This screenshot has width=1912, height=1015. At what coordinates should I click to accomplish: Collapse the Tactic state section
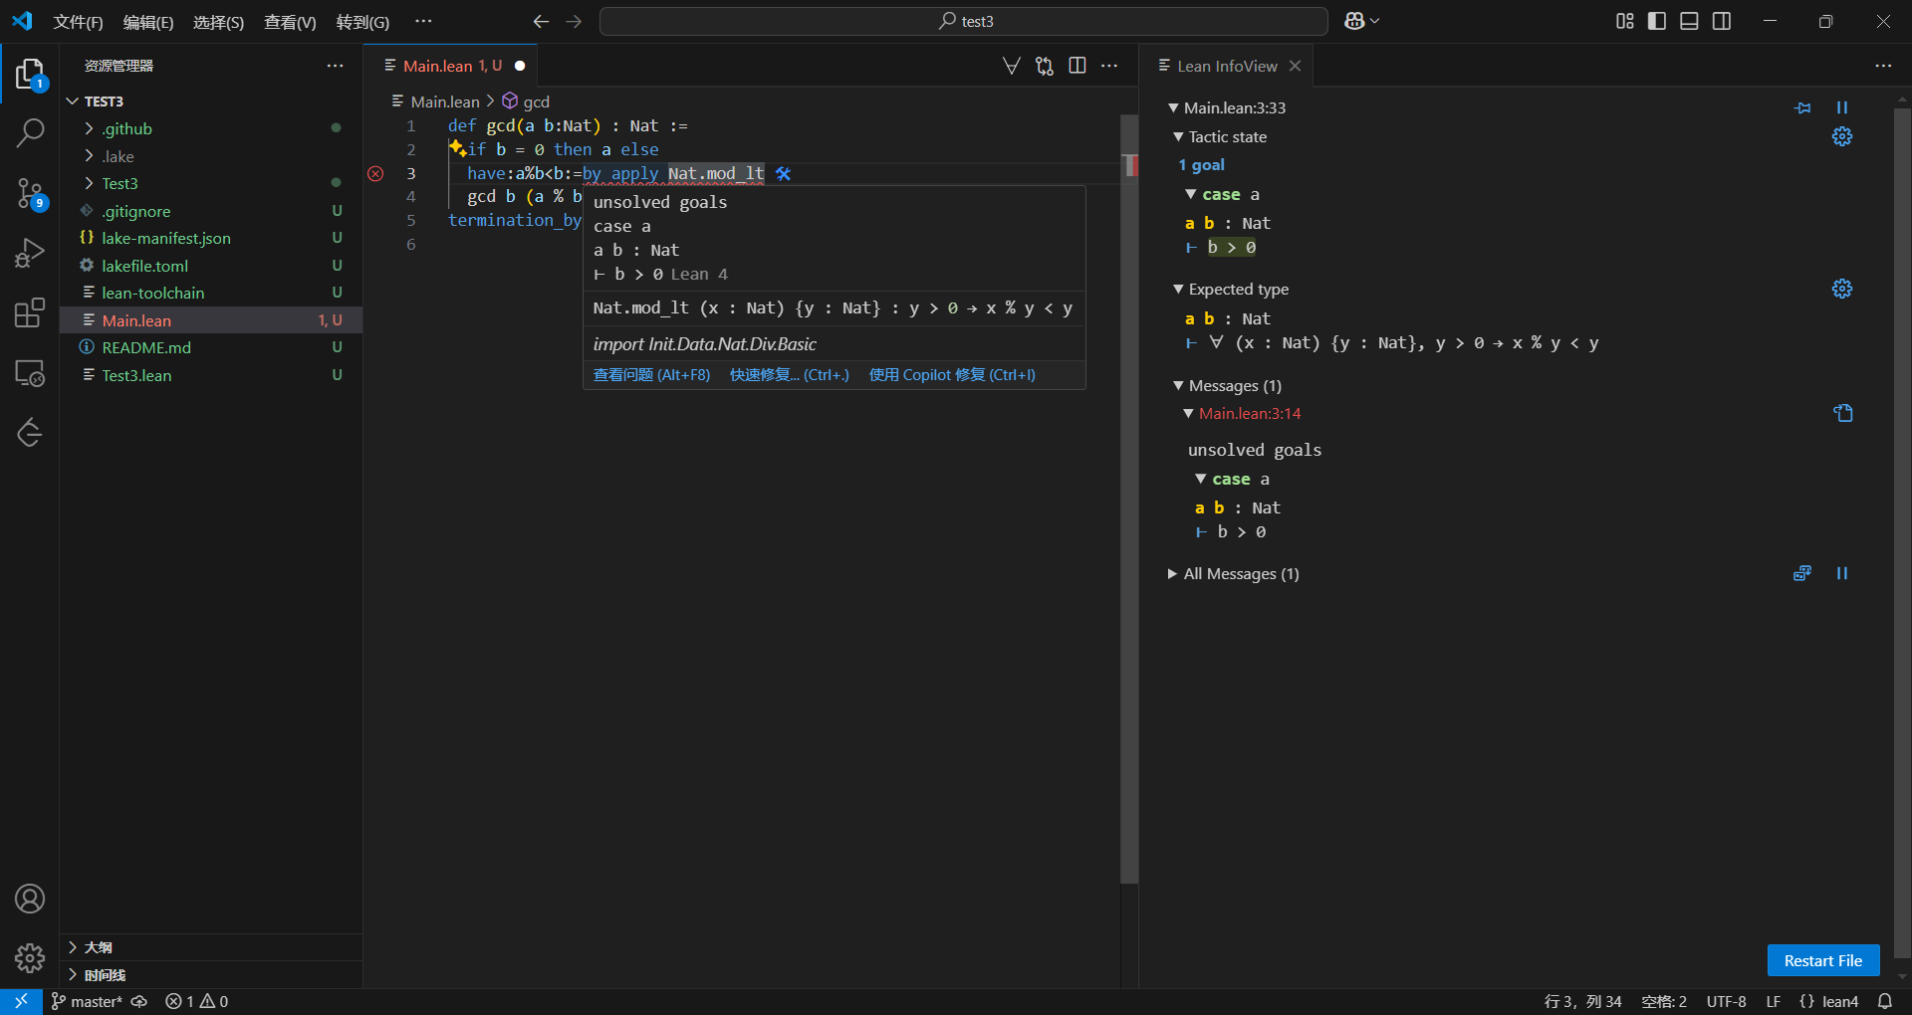[x=1178, y=137]
